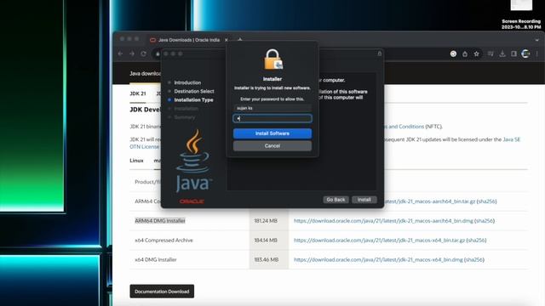Reload the Java Downloads page
545x306 pixels.
coord(144,54)
